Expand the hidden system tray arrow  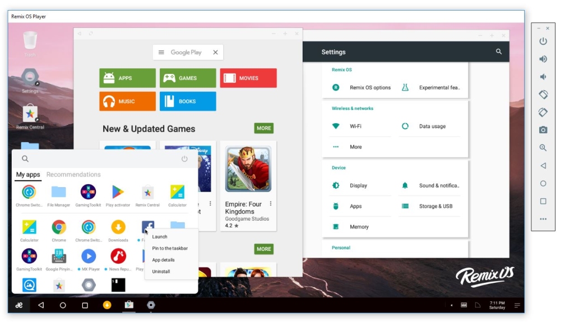click(451, 305)
